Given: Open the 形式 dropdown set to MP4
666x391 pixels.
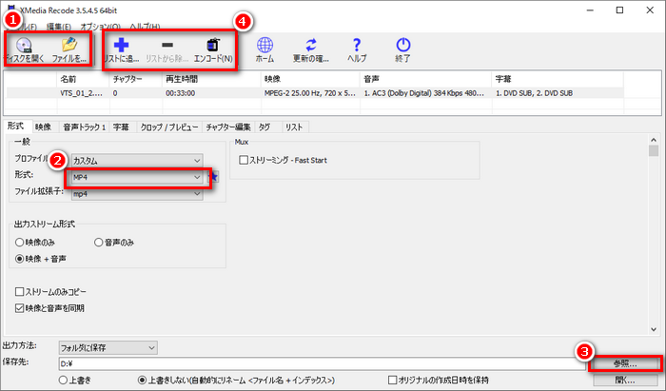Looking at the screenshot, I should coord(137,177).
